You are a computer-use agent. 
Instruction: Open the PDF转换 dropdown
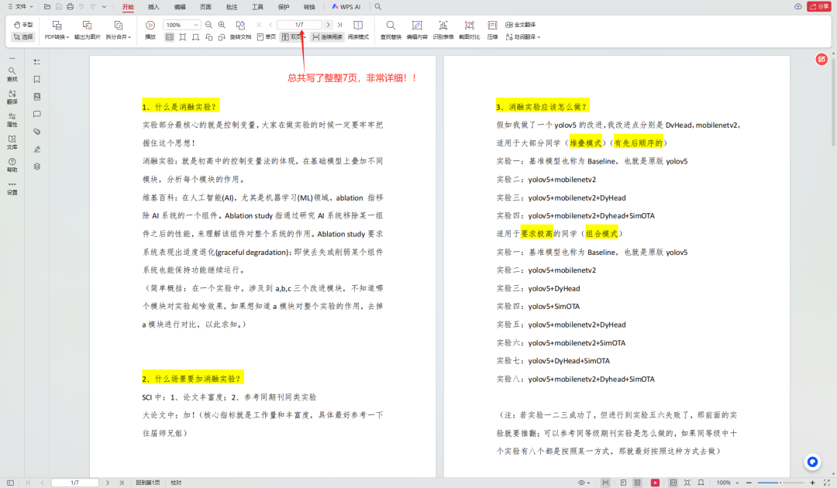coord(57,30)
